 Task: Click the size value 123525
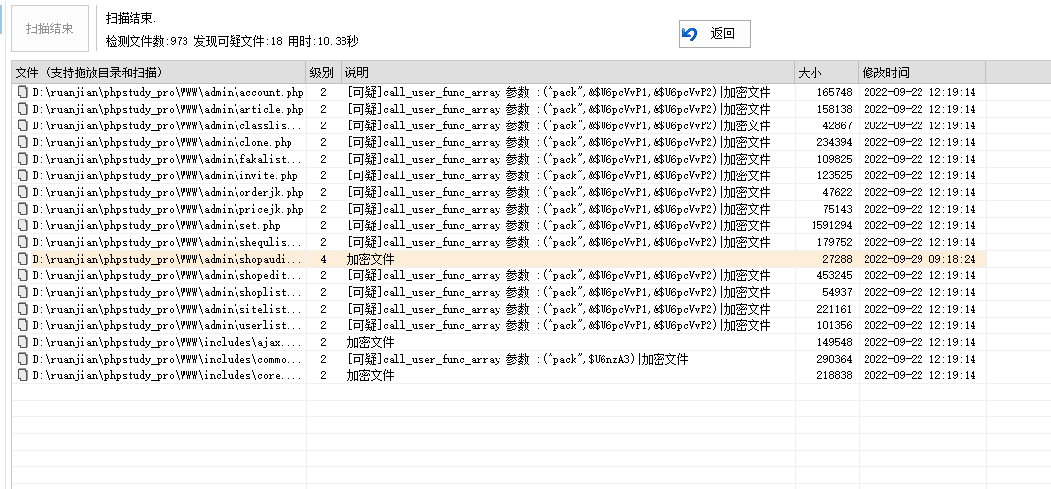(834, 176)
